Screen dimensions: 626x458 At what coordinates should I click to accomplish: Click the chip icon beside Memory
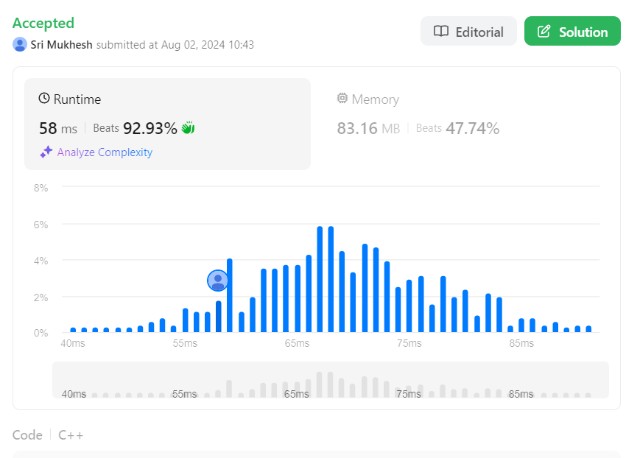pyautogui.click(x=342, y=99)
